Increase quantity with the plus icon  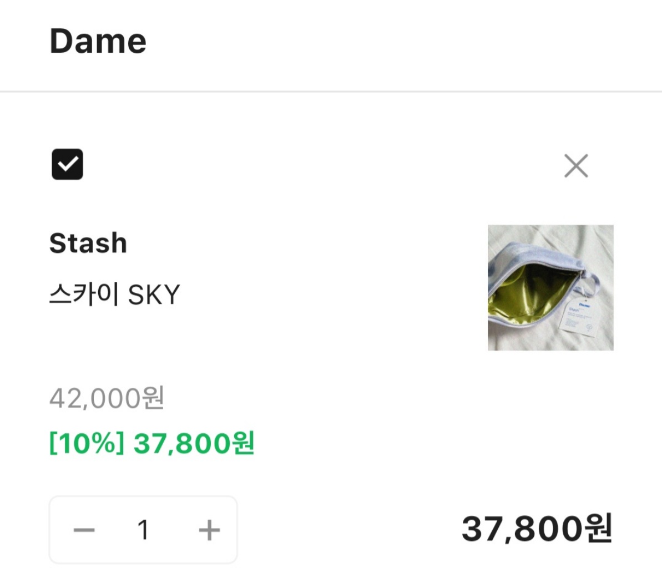click(x=209, y=530)
